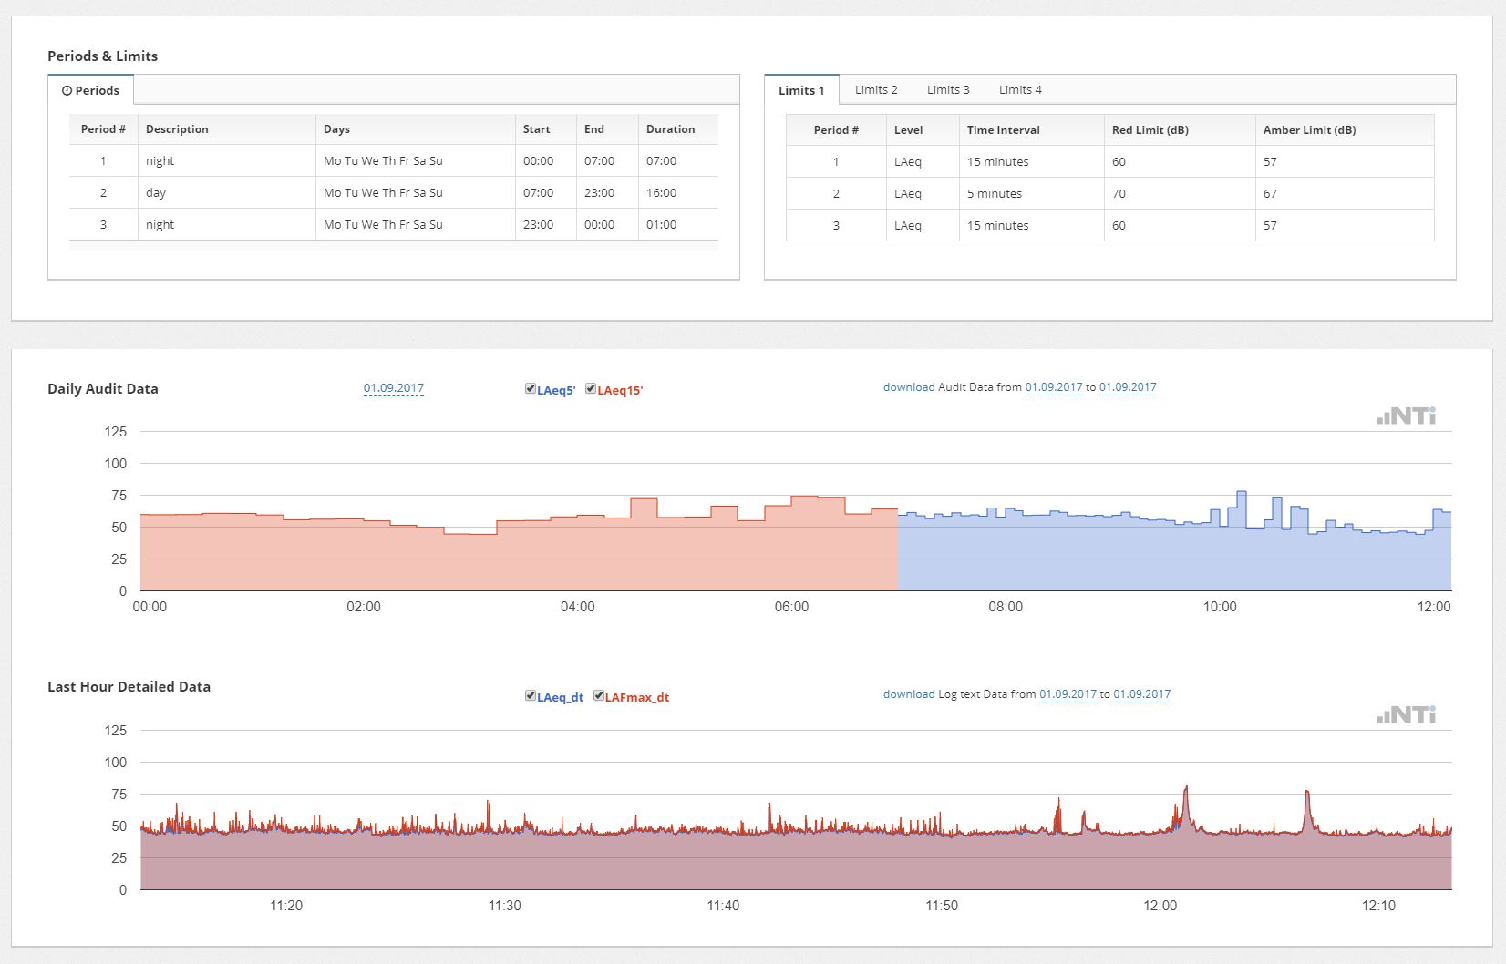Image resolution: width=1506 pixels, height=964 pixels.
Task: Click the NTi logo on Daily Audit chart
Action: [x=1407, y=416]
